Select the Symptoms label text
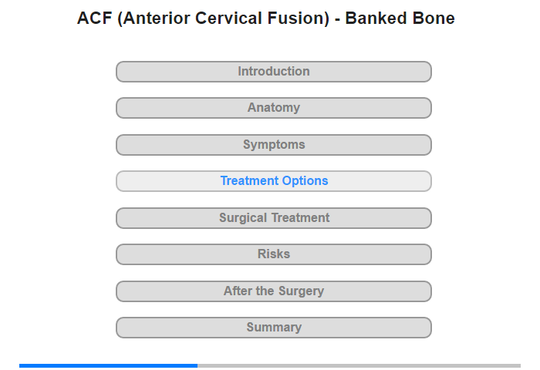The height and width of the screenshot is (370, 540). pos(274,145)
